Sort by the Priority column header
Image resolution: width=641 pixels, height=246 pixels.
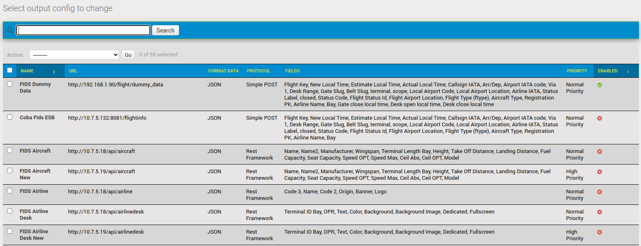[576, 71]
